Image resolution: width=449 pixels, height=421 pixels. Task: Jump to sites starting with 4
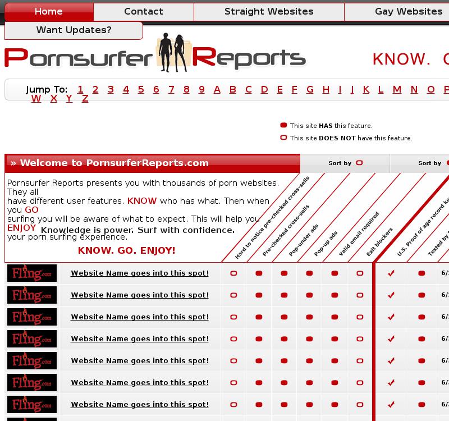click(126, 90)
